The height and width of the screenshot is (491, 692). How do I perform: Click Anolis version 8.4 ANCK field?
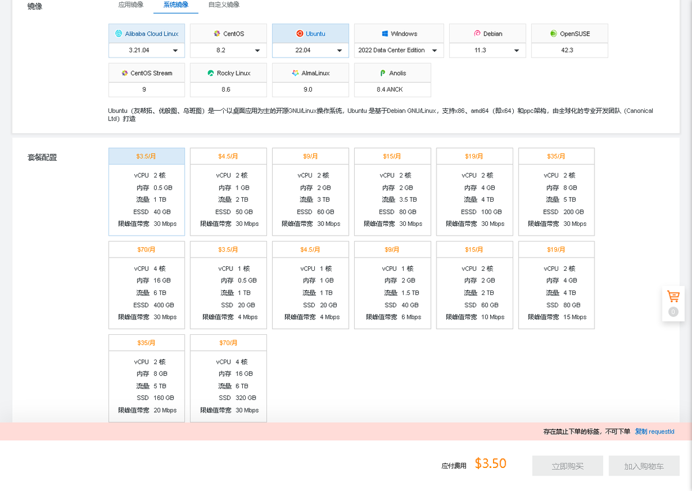[393, 89]
